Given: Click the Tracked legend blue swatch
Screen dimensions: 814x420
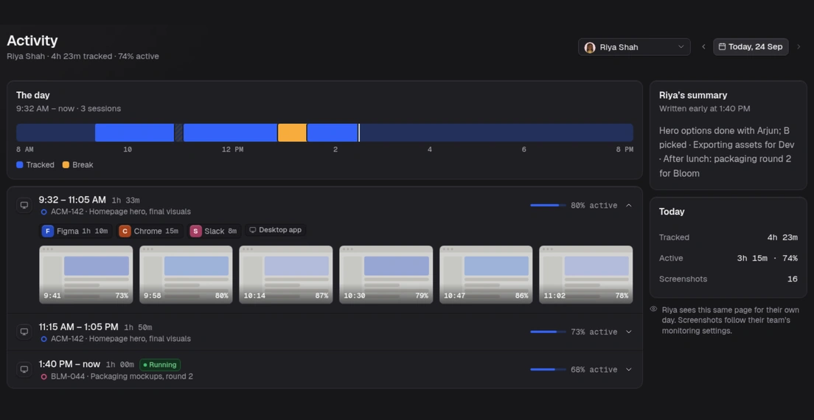Looking at the screenshot, I should pyautogui.click(x=20, y=165).
